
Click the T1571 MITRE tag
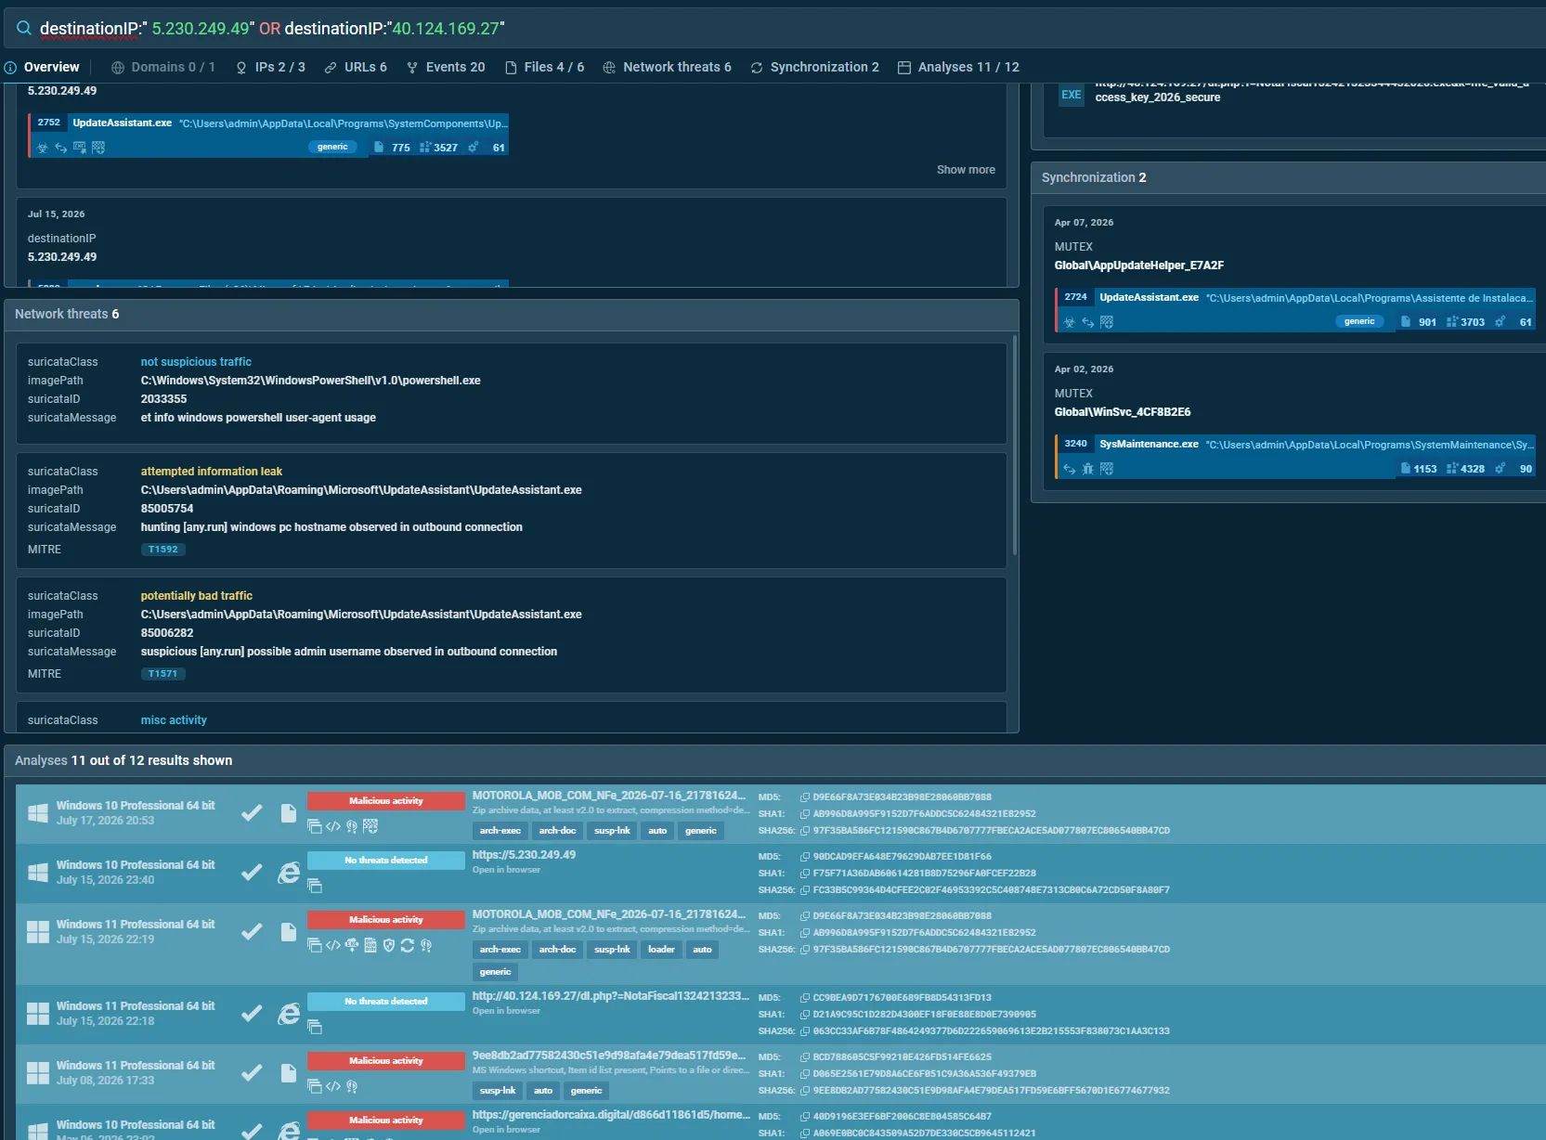tap(163, 674)
